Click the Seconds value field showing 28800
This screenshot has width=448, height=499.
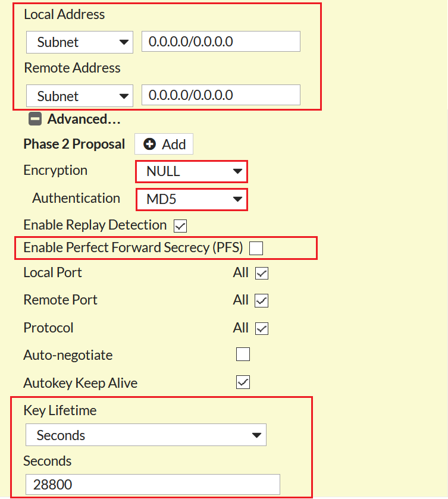(152, 484)
